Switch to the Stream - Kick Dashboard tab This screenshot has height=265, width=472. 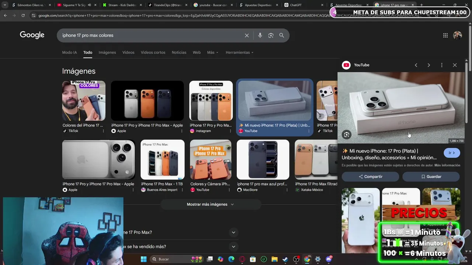coord(122,5)
